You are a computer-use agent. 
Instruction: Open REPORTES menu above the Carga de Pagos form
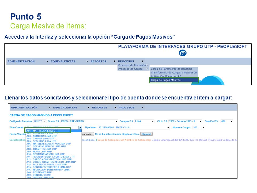(100, 108)
